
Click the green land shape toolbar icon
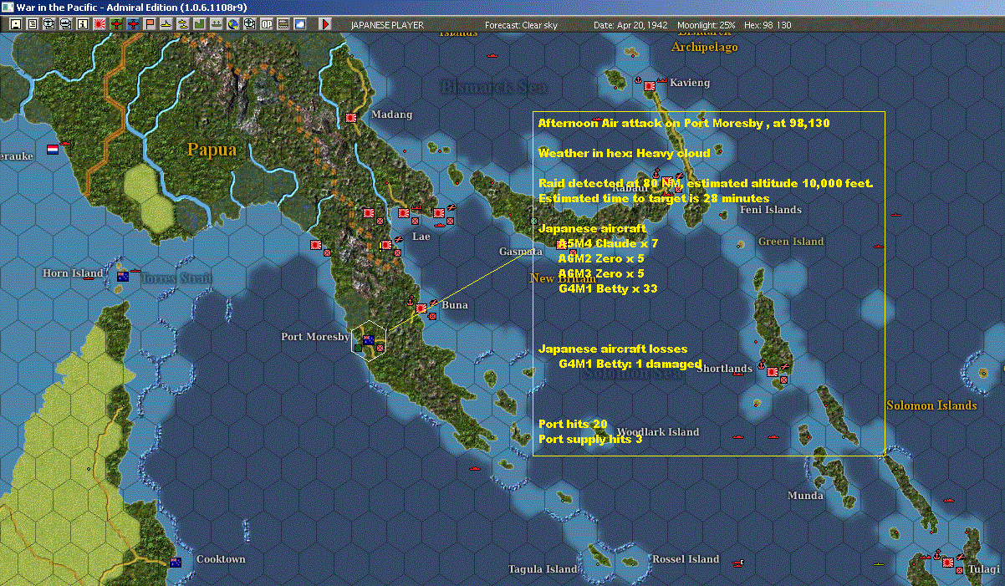pyautogui.click(x=200, y=24)
